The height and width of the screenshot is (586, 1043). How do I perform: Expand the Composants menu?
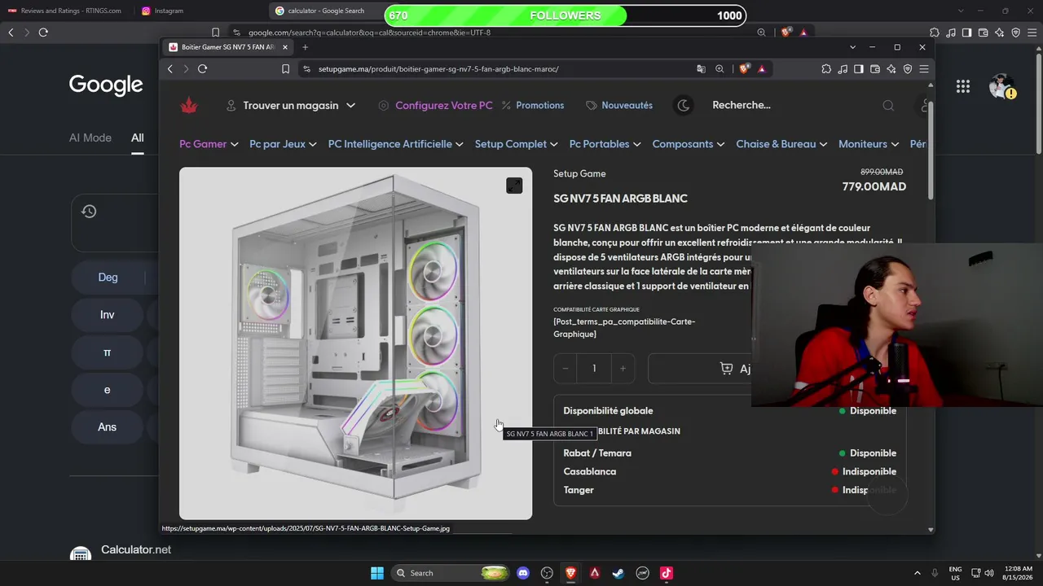tap(689, 144)
